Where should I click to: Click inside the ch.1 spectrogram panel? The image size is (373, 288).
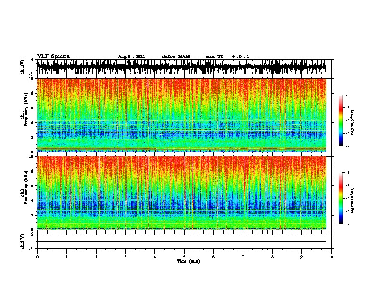181,115
